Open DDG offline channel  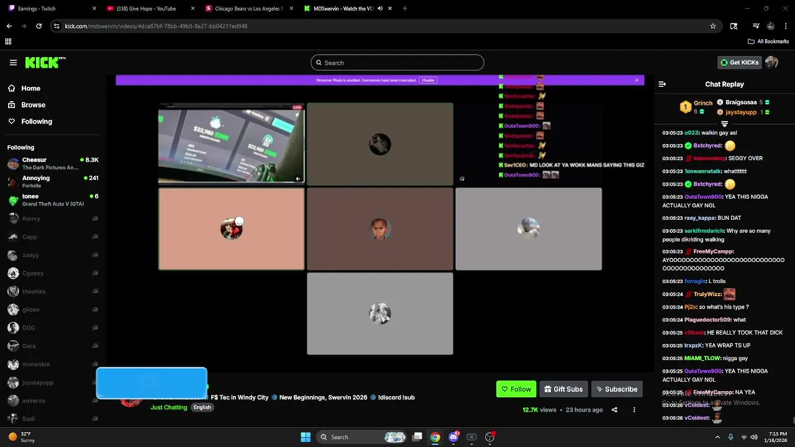pyautogui.click(x=53, y=328)
